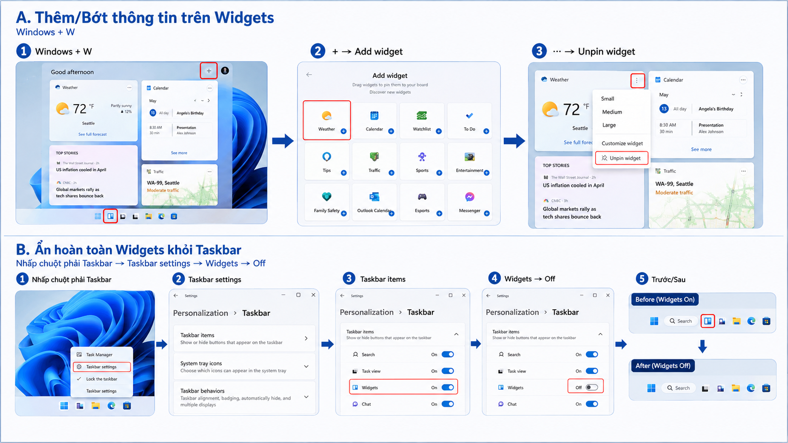Screen dimensions: 788x443
Task: Collapse Taskbar items chevron in step 4 panel
Action: click(600, 334)
